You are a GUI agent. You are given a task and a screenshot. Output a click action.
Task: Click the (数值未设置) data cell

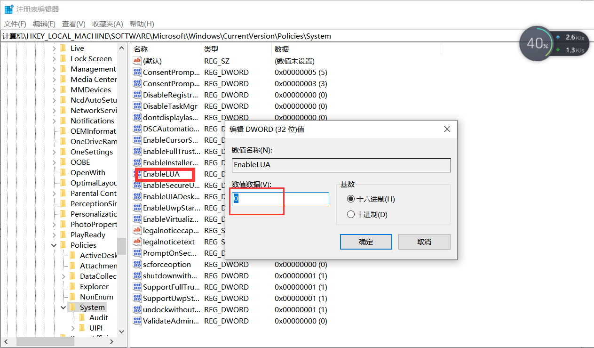click(295, 61)
